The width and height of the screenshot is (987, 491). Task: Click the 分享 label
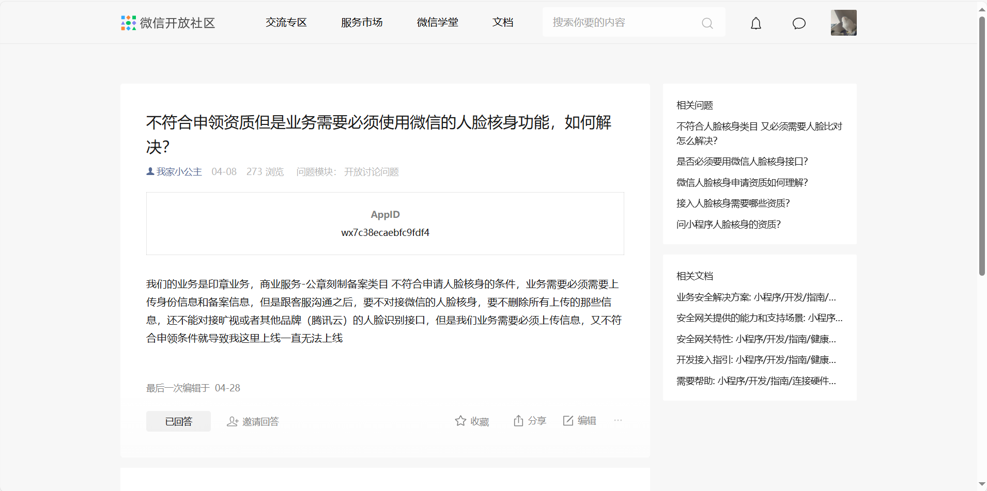(537, 421)
